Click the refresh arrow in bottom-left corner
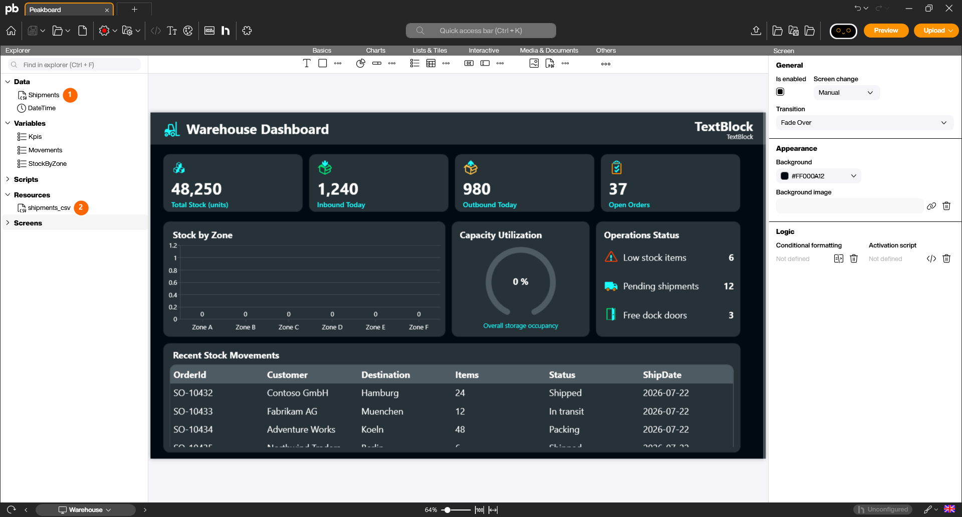This screenshot has width=962, height=517. 11,509
